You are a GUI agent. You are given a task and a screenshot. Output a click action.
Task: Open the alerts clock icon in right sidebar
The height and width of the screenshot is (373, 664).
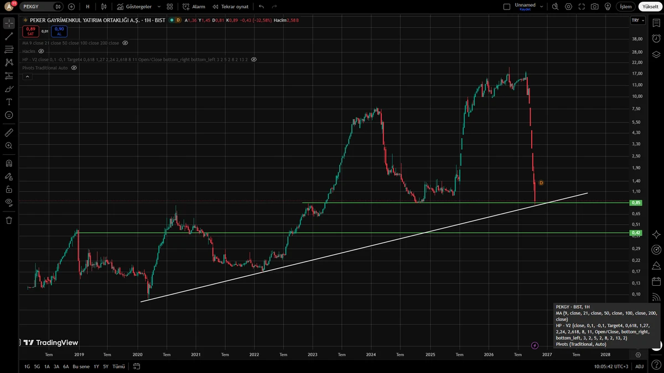pos(656,39)
